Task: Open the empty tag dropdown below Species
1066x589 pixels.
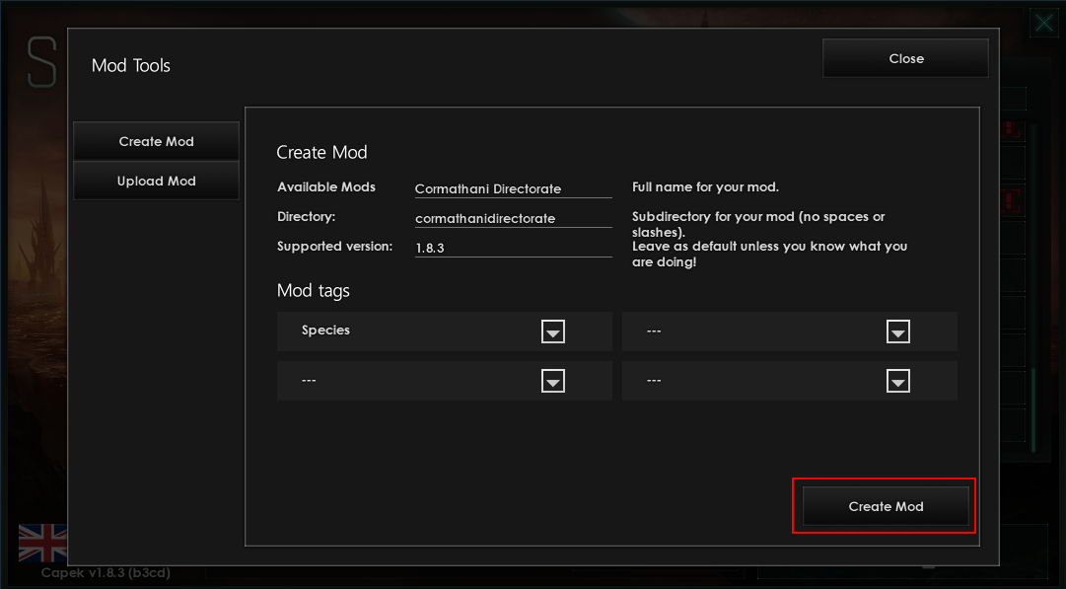Action: (x=552, y=381)
